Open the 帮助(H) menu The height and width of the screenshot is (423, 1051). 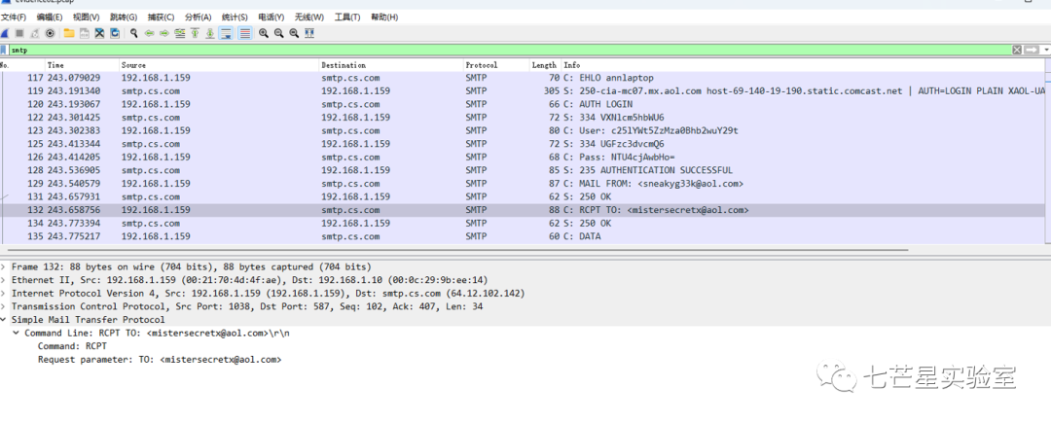point(384,17)
